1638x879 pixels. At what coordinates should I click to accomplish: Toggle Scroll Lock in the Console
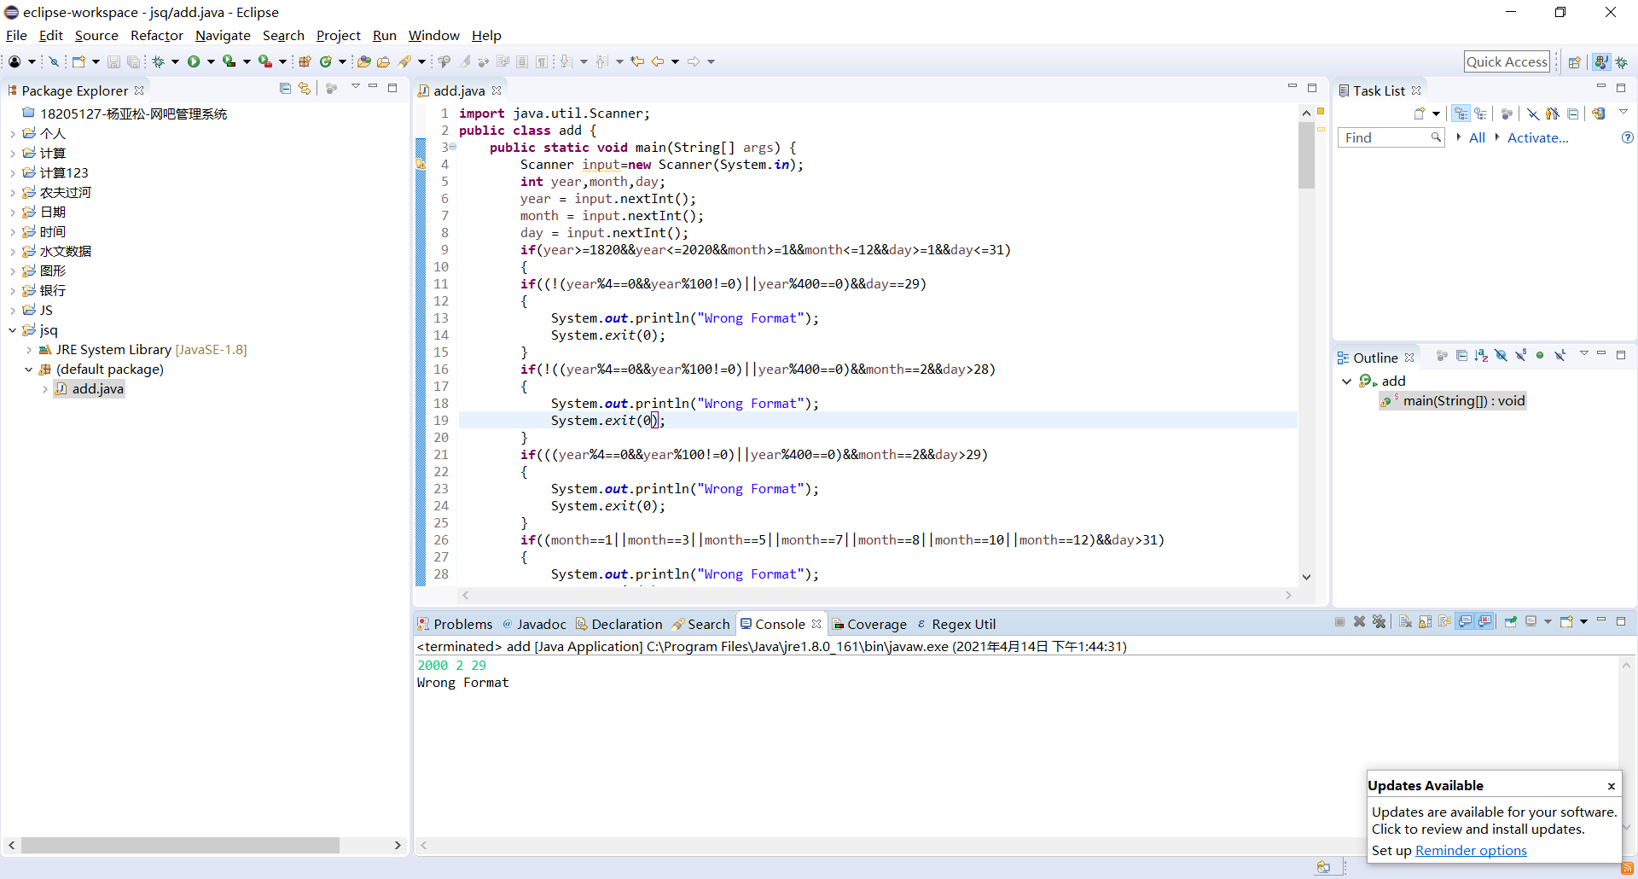1426,622
